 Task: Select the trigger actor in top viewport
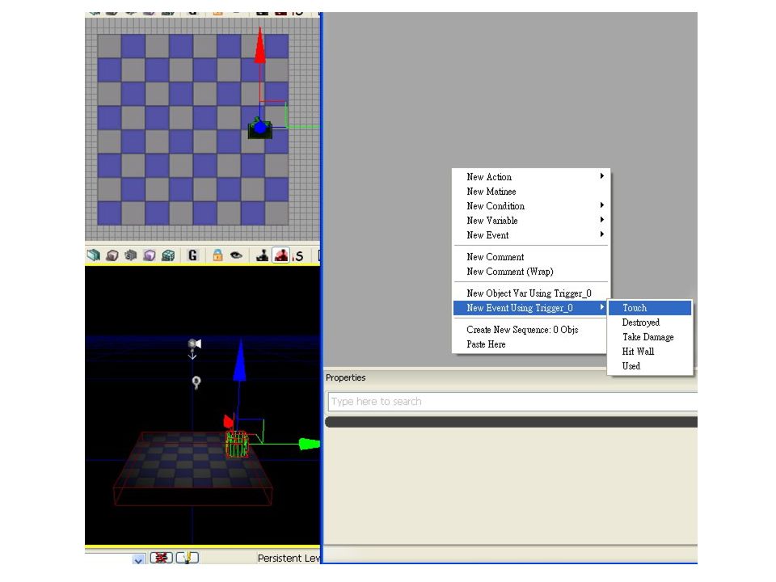[259, 129]
